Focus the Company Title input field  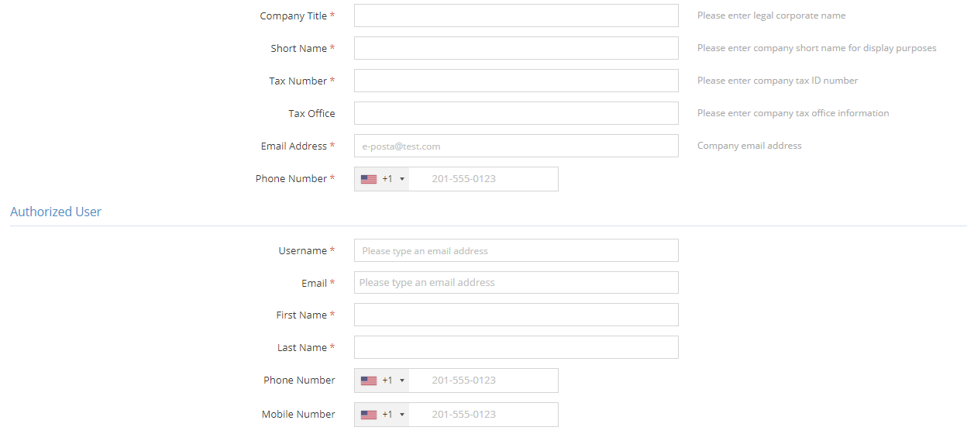(516, 15)
